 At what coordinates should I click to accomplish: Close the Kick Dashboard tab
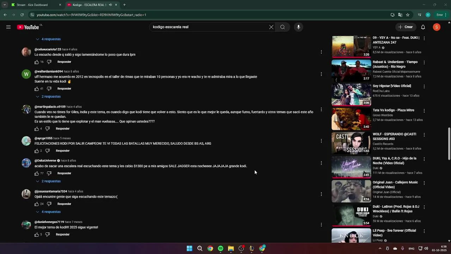[60, 5]
